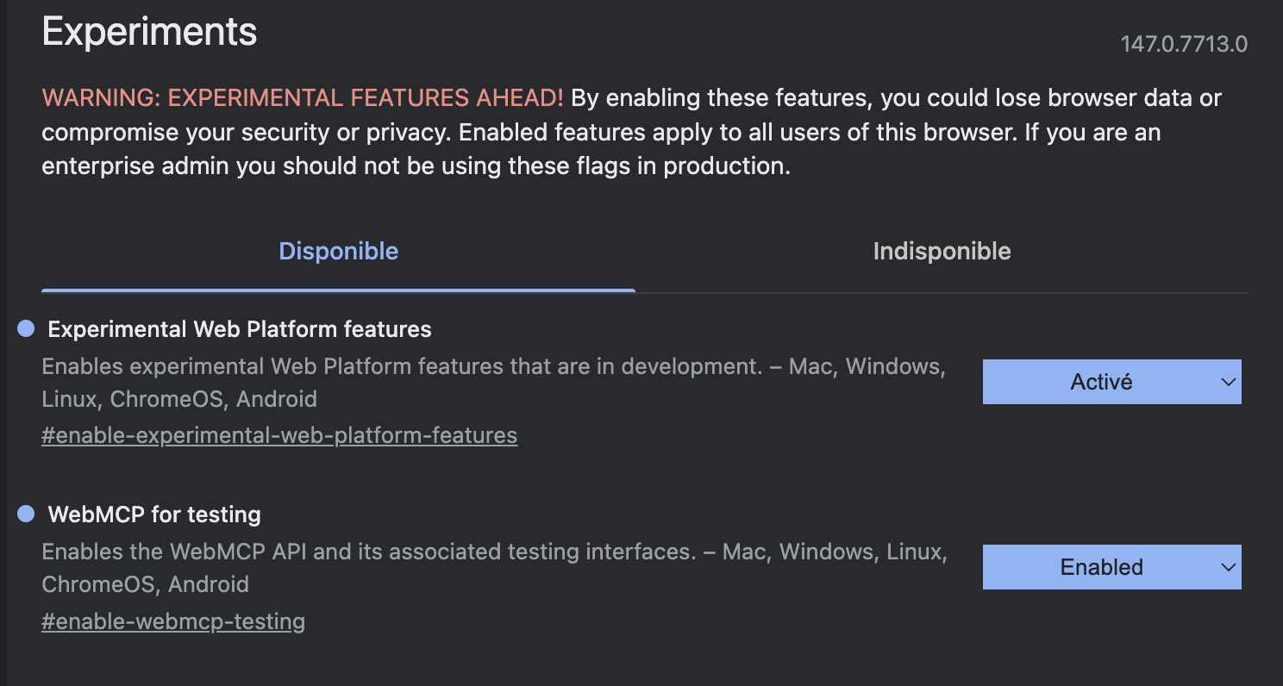Viewport: 1283px width, 686px height.
Task: Click the browser version number 147.0.7713.0
Action: (1184, 43)
